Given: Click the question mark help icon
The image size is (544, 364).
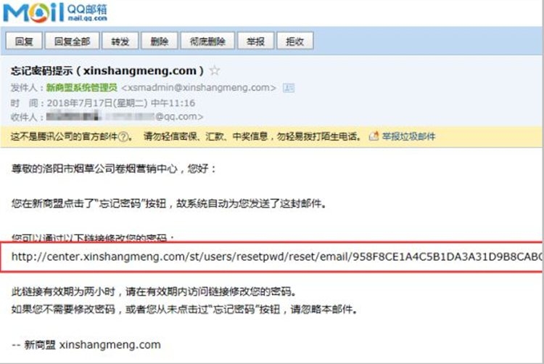Looking at the screenshot, I should point(123,137).
